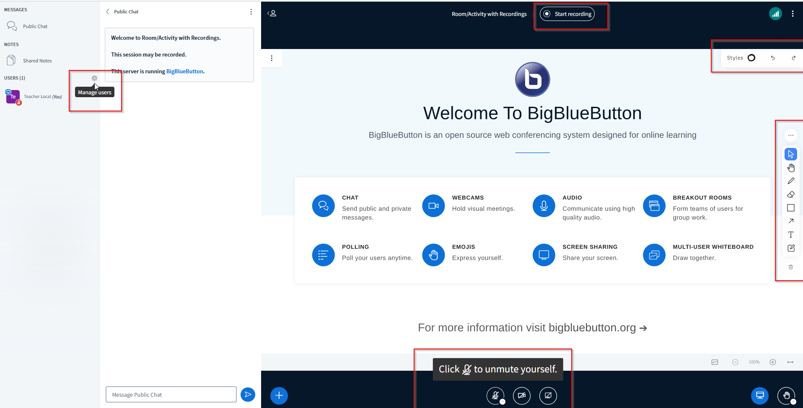Click the 'Welcome To BigBlueButton' slide heading
803x408 pixels.
pyautogui.click(x=532, y=113)
